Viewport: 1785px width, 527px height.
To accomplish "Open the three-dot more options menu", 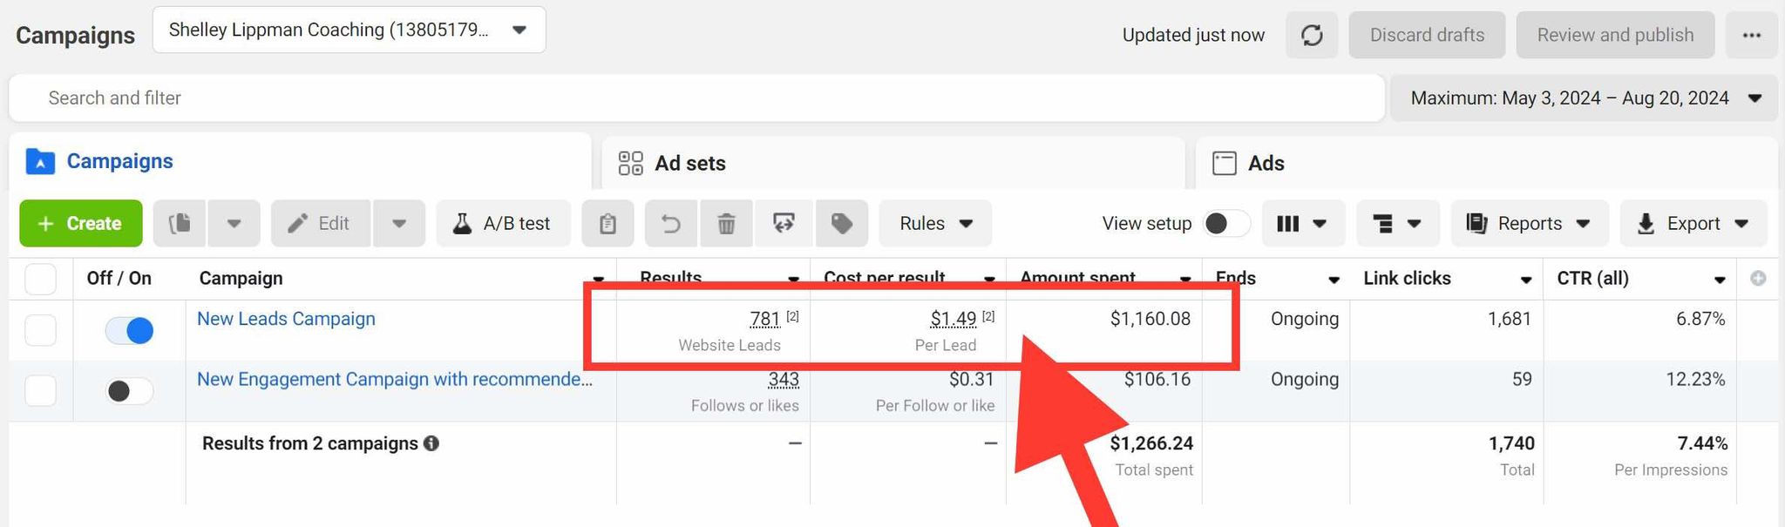I will point(1752,35).
